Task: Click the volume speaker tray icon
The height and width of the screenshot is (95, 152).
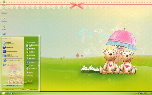Action: (x=145, y=93)
